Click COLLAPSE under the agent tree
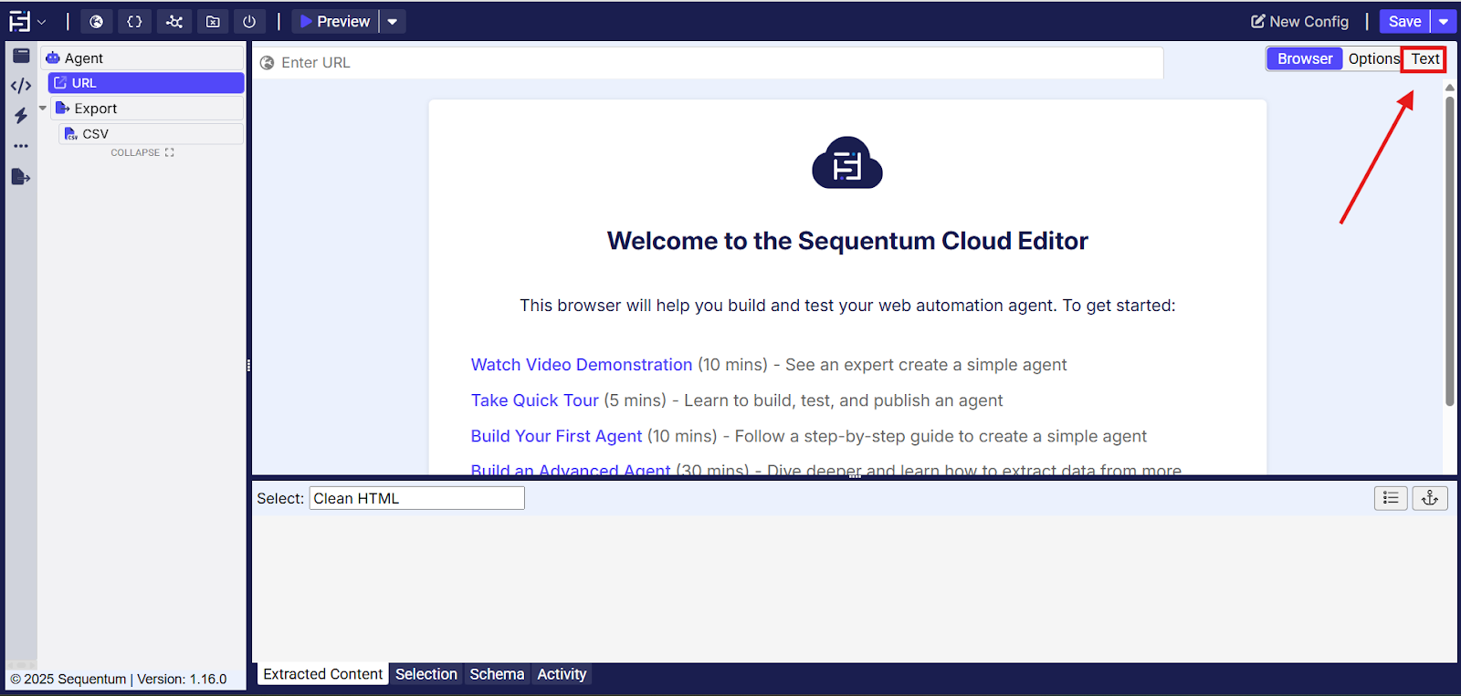 tap(142, 152)
